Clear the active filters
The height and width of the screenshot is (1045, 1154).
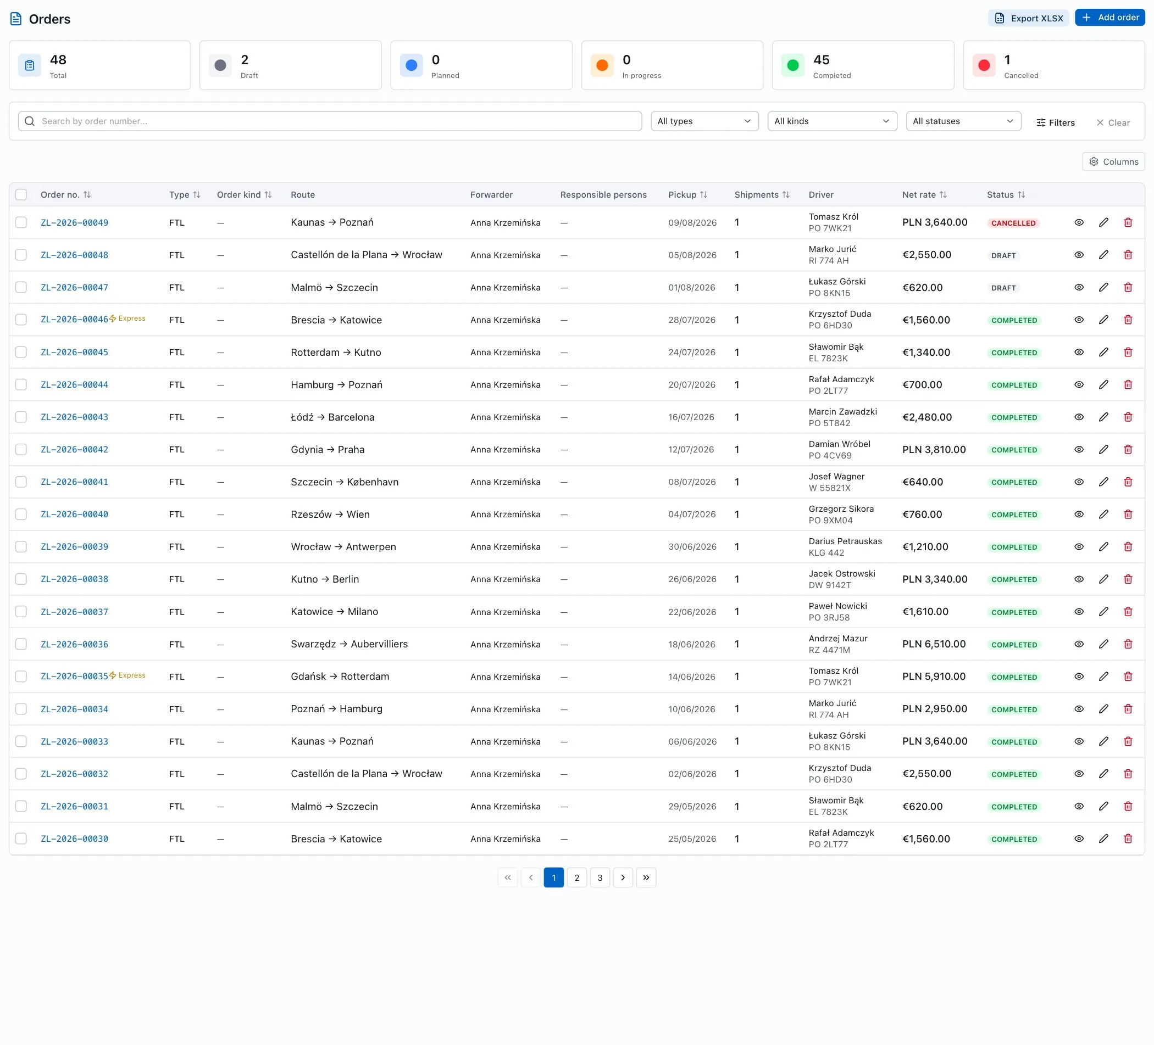(x=1112, y=122)
